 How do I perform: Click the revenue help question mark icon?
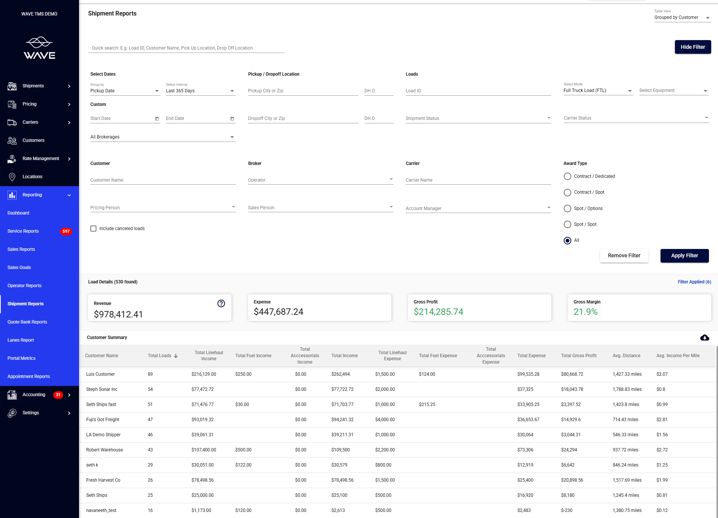click(x=221, y=303)
